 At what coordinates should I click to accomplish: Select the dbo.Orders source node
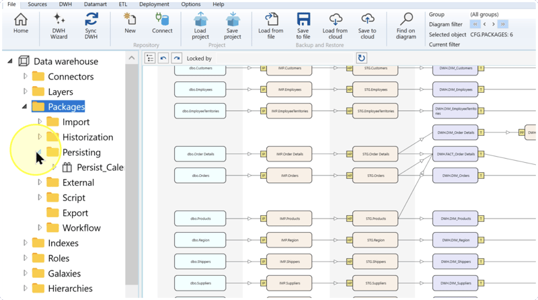click(200, 176)
